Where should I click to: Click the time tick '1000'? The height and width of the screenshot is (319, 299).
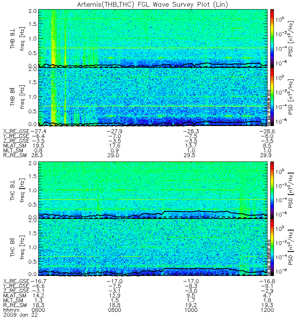pos(191,310)
